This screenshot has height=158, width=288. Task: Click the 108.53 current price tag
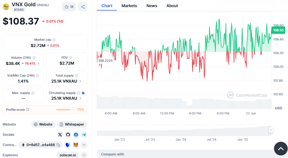click(x=278, y=30)
